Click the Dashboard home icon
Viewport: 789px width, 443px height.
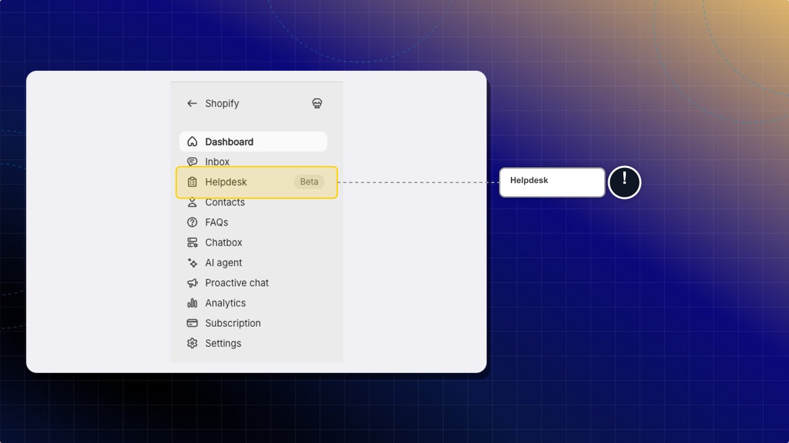192,142
